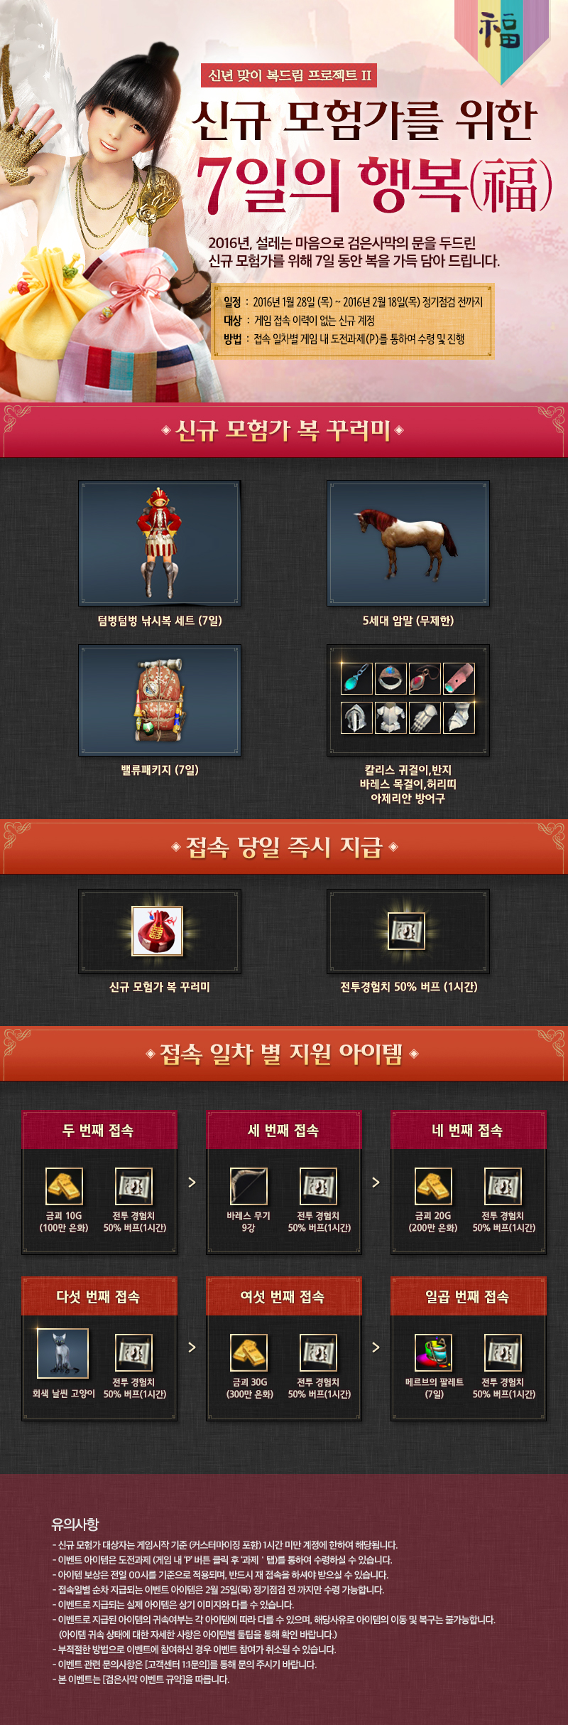The image size is (568, 1725).
Task: Open the tier 5 horse thumbnail
Action: tap(408, 543)
